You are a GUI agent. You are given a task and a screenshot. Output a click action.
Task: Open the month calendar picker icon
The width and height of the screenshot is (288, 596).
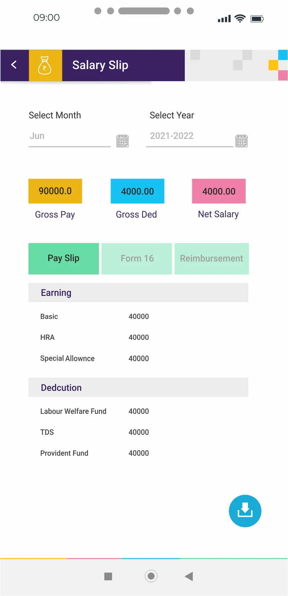[x=122, y=141]
